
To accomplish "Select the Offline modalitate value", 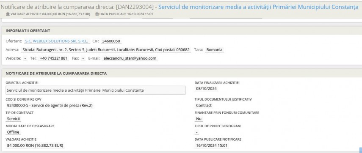I will click(x=13, y=132).
